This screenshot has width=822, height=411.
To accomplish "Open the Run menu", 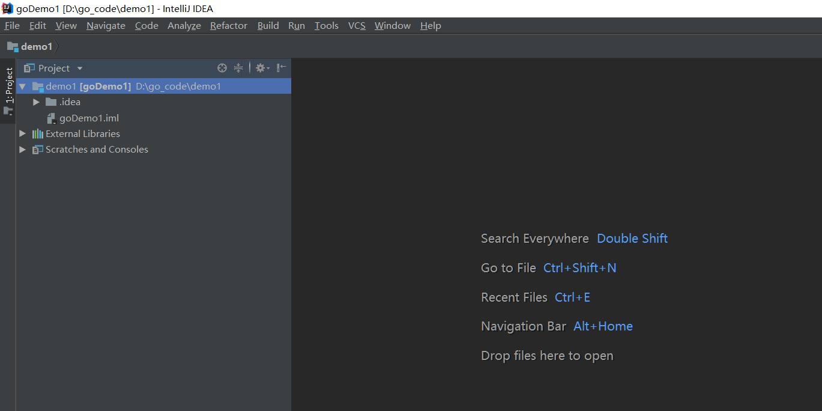I will click(x=297, y=25).
